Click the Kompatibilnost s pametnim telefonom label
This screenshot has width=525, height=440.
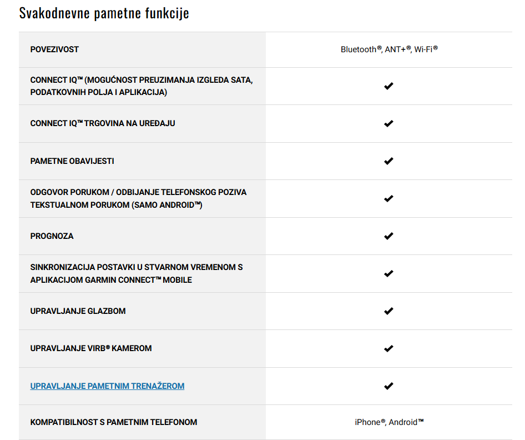(x=114, y=422)
